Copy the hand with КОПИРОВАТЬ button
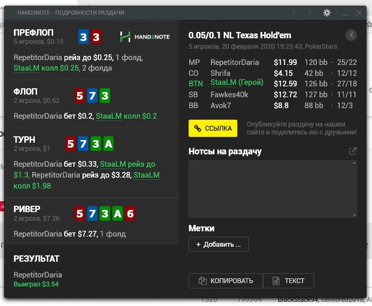 (226, 281)
